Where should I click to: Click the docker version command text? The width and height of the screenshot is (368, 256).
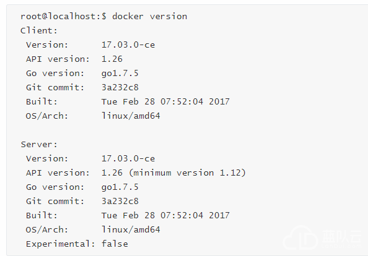pos(149,17)
